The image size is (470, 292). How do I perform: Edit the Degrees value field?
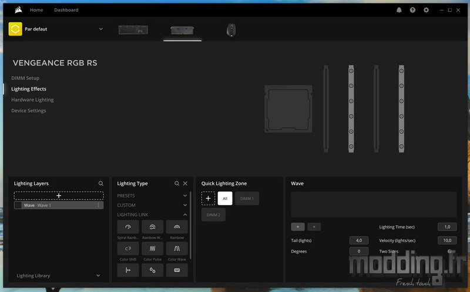pos(359,252)
